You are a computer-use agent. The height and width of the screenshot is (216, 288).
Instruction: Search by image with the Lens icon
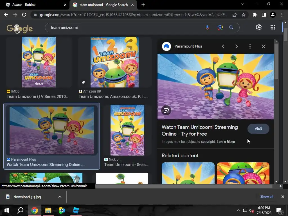pos(220,28)
